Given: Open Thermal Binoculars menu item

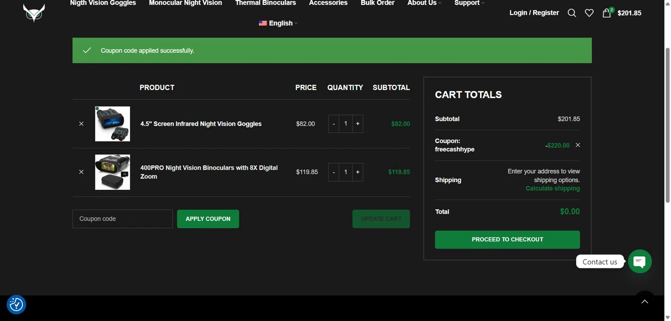Looking at the screenshot, I should 265,3.
